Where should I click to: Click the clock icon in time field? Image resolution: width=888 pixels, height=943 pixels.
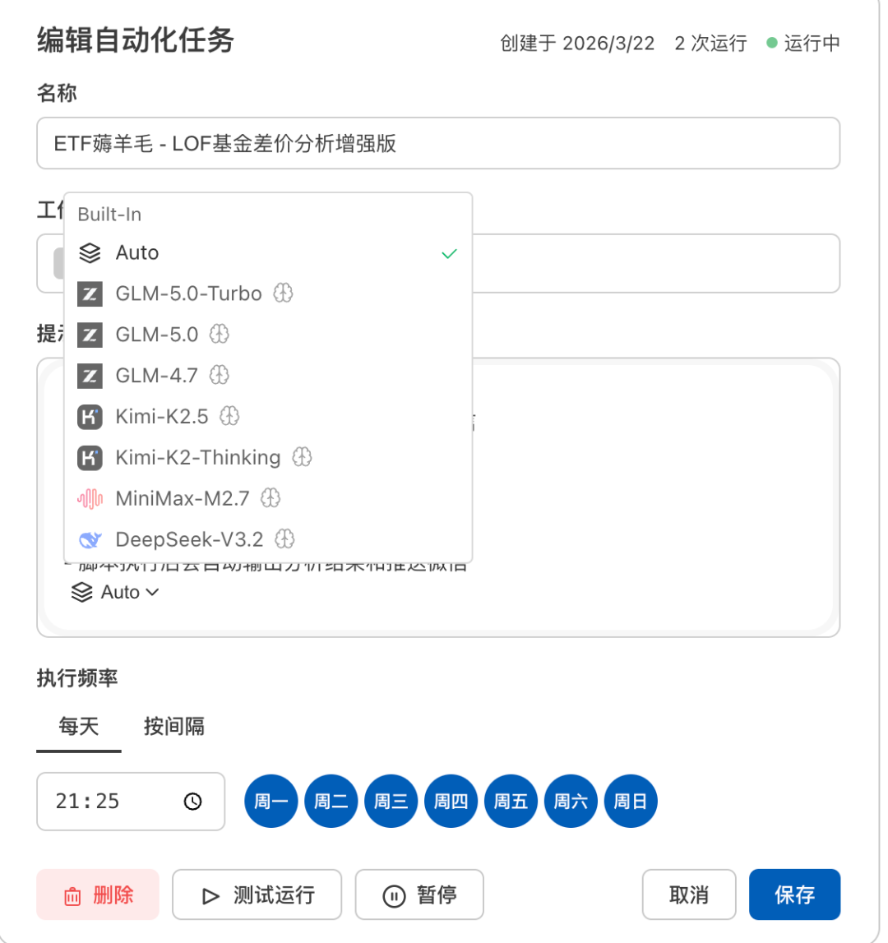(193, 802)
